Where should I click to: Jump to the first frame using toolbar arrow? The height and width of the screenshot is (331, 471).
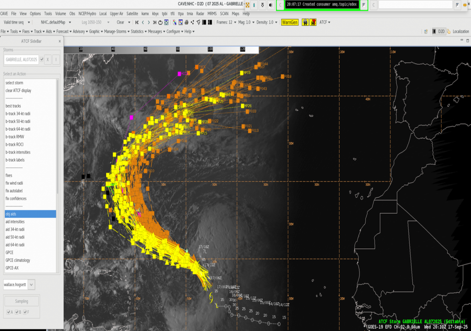pos(137,21)
